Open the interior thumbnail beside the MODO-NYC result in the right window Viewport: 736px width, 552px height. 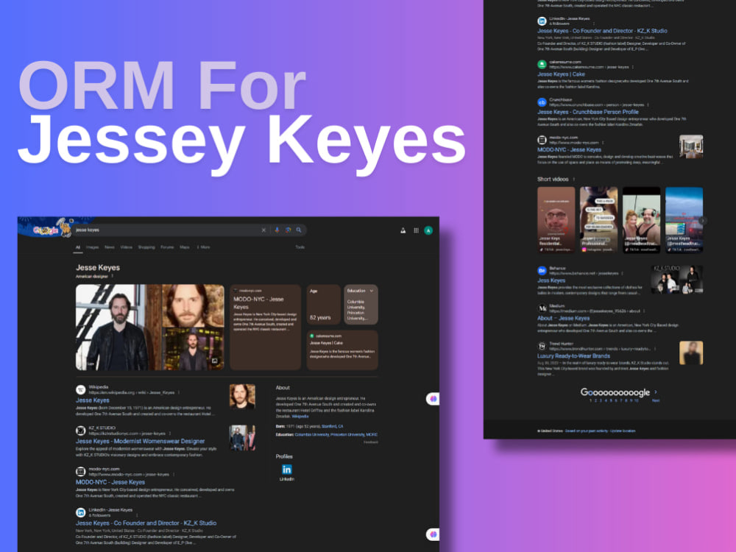click(691, 146)
